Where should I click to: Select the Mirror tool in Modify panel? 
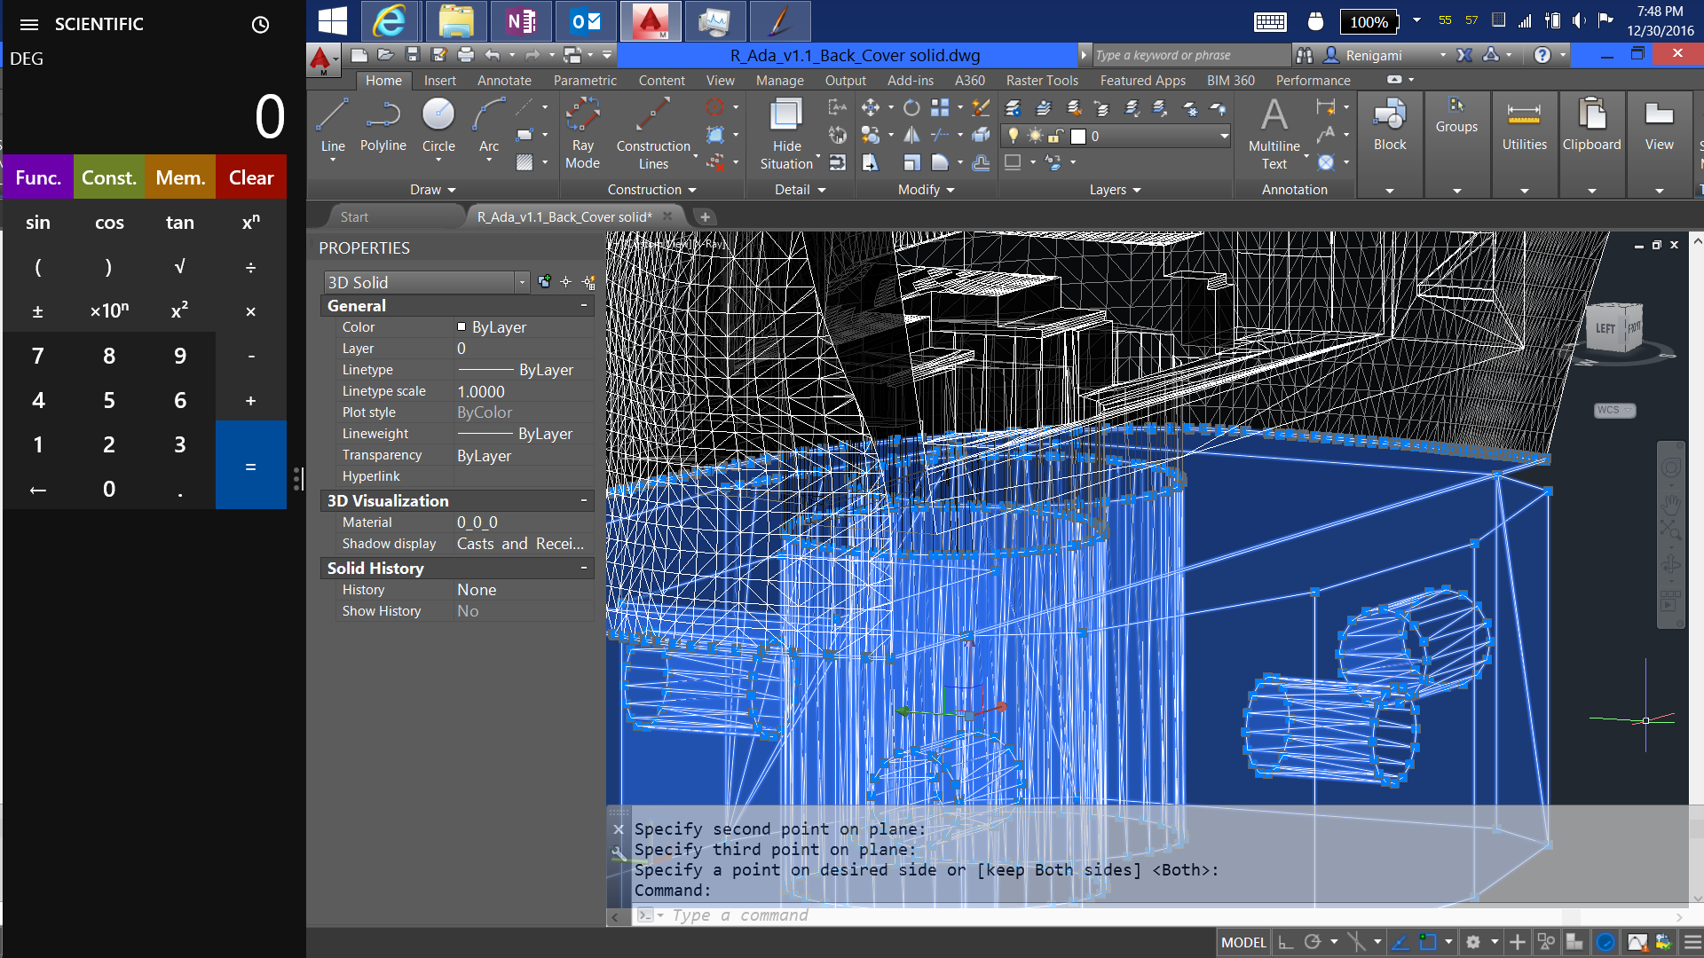pos(911,133)
